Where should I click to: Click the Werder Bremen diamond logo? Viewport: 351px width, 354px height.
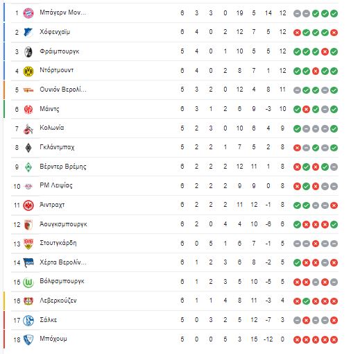28,167
